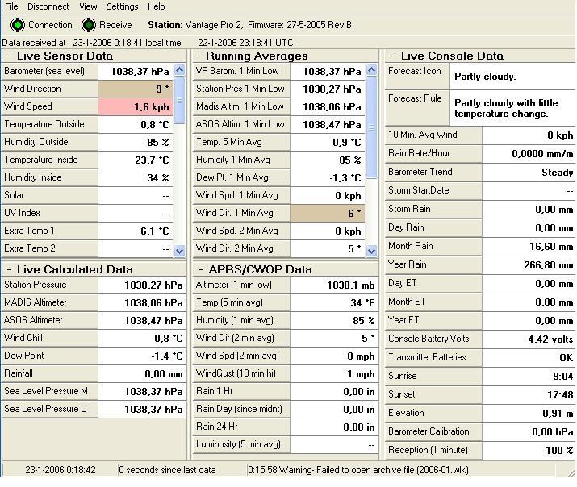Image resolution: width=577 pixels, height=487 pixels.
Task: Click Live Sensor Data scroll down arrow
Action: [180, 251]
